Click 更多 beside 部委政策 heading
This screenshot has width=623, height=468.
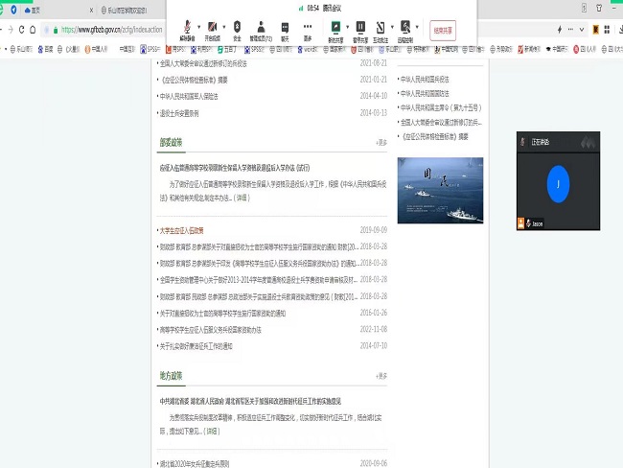point(381,142)
